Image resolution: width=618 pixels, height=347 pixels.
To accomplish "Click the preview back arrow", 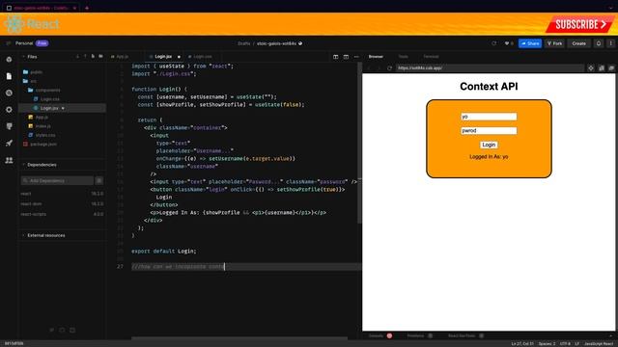I will (369, 68).
